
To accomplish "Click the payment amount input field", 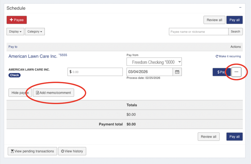I will (x=95, y=72).
